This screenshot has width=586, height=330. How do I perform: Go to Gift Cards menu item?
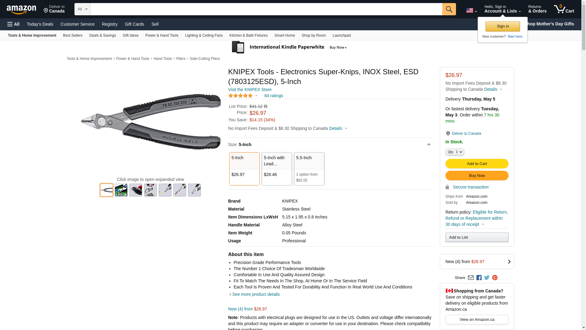134,24
